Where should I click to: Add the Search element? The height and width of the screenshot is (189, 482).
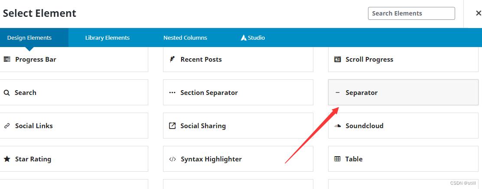(74, 92)
